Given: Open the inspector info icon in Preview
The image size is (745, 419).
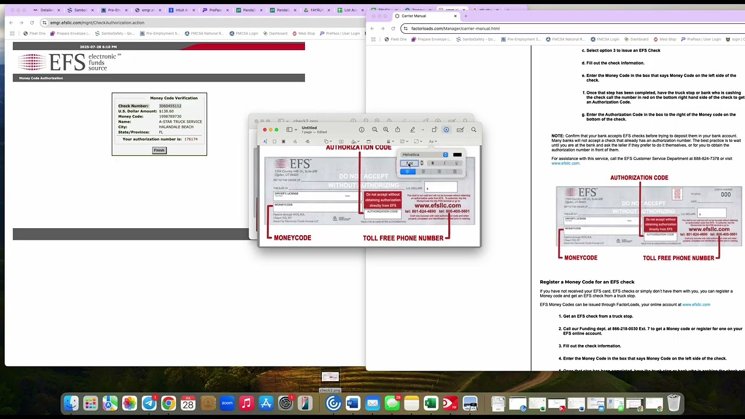Looking at the screenshot, I should [362, 130].
